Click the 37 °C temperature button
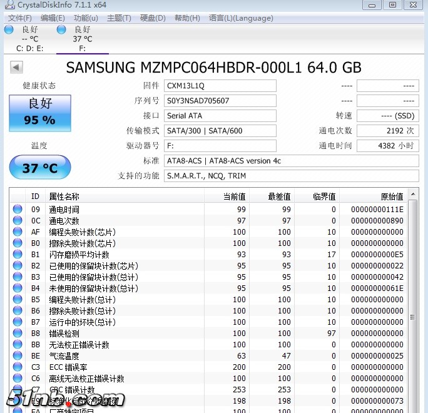This screenshot has height=413, width=428. (x=40, y=168)
